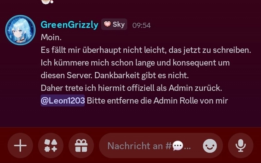261x163 pixels.
Task: Tap the partially visible avatar at top
Action: (x=47, y=2)
